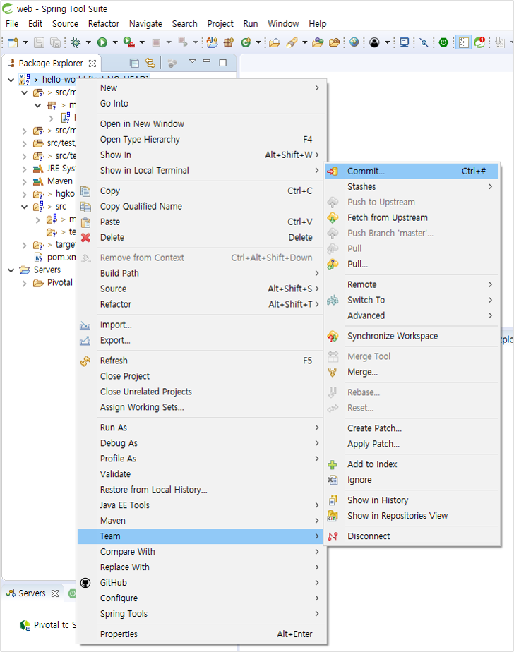This screenshot has width=514, height=652.
Task: Open the Run As submenu
Action: point(201,428)
